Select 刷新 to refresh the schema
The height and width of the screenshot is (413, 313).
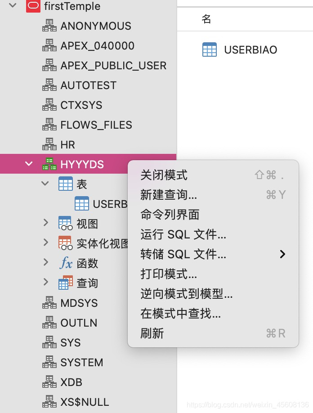click(x=152, y=333)
